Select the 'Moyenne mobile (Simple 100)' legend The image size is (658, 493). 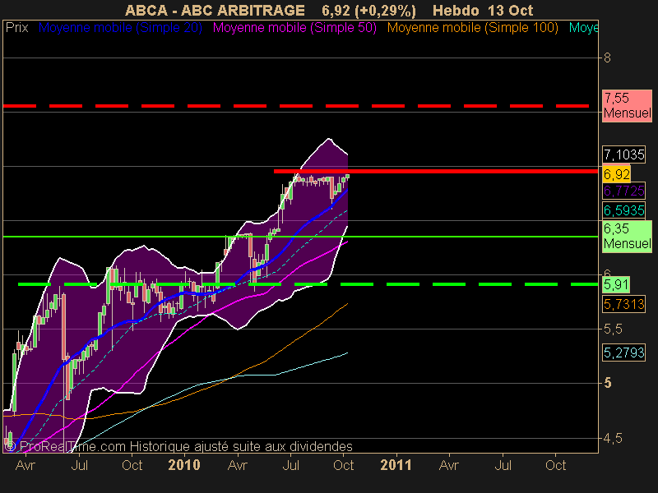pos(472,28)
